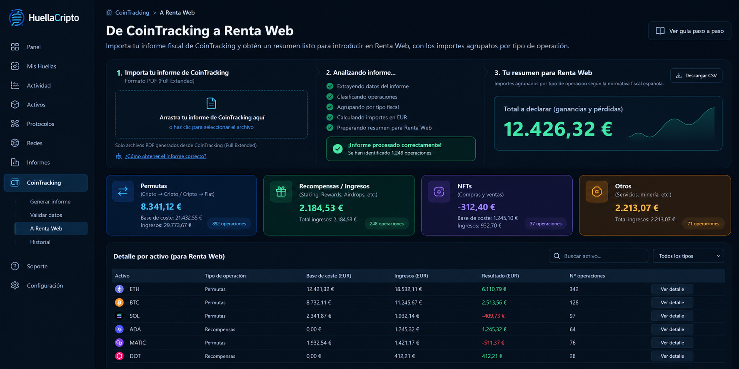Select CoinTracking in the sidebar
Viewport: 739px width, 369px height.
point(46,183)
